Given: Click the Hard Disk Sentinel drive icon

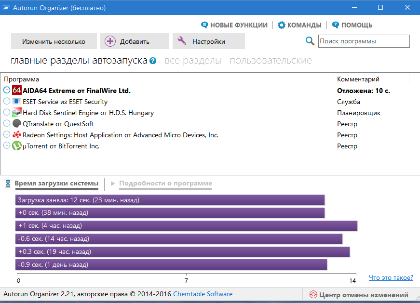Looking at the screenshot, I should tap(16, 112).
